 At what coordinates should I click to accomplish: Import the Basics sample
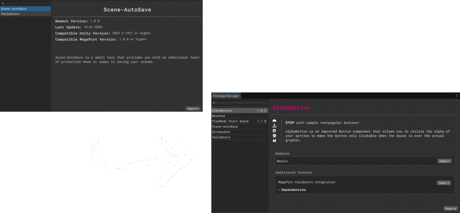pos(444,161)
